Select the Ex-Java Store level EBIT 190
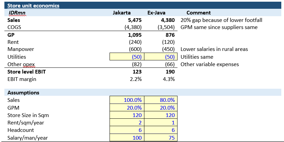Viewport: 284px width, 142px height. tap(170, 72)
